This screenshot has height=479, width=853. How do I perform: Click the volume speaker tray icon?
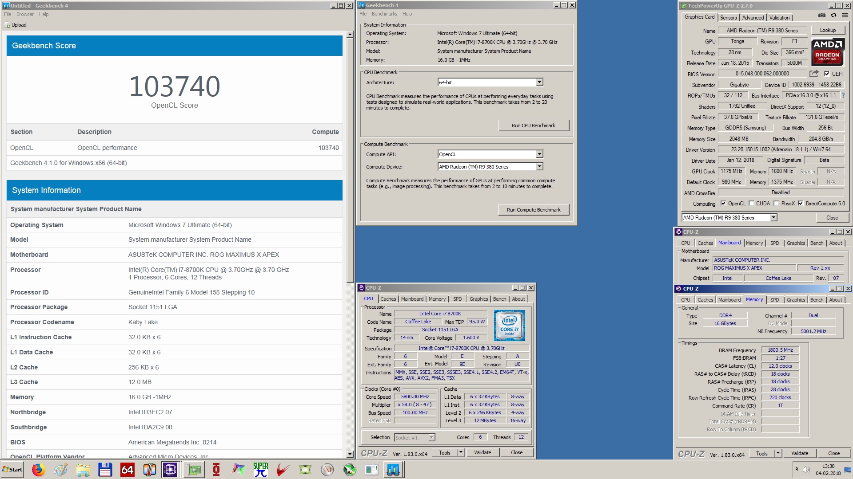(806, 469)
